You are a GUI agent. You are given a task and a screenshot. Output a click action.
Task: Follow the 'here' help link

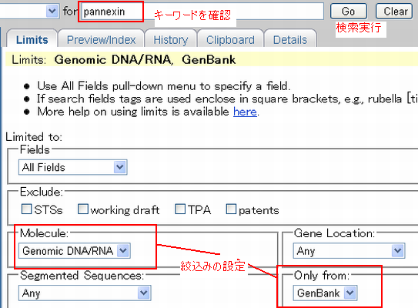point(245,112)
